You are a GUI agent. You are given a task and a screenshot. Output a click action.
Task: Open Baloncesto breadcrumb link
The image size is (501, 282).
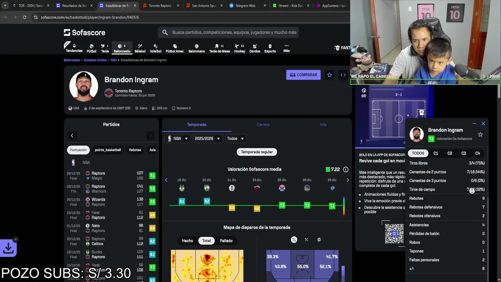(x=72, y=60)
